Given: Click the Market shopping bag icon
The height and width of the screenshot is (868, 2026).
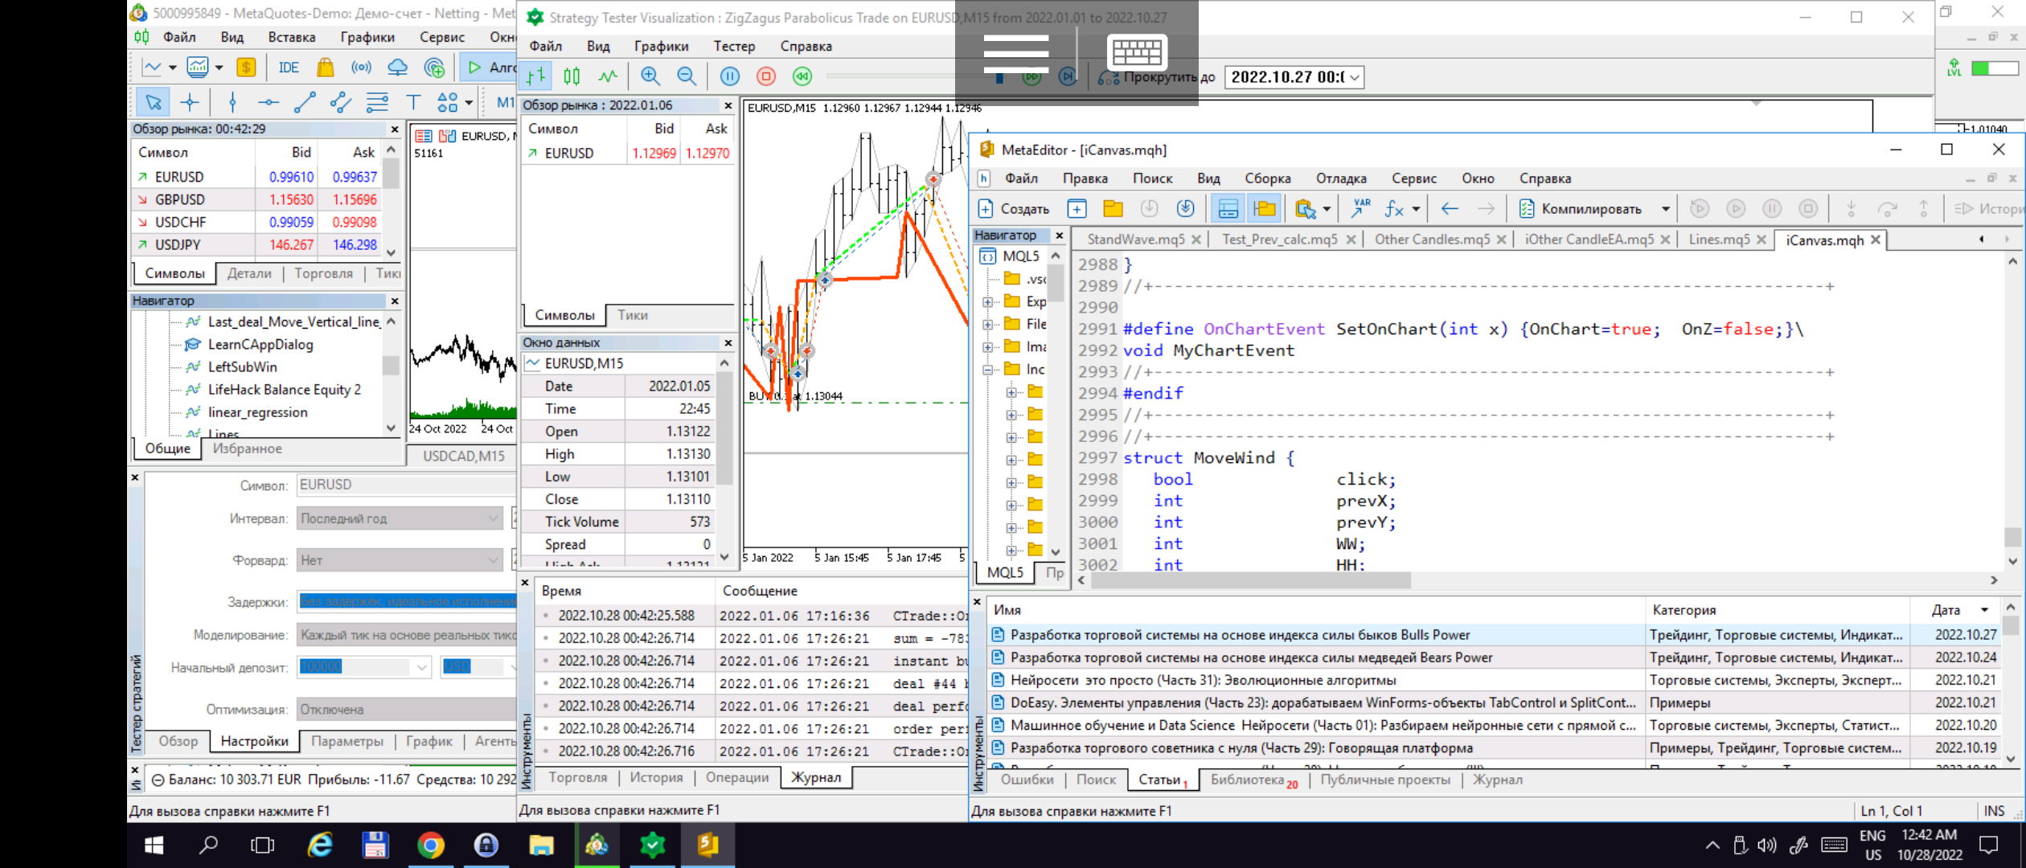Looking at the screenshot, I should (x=325, y=68).
